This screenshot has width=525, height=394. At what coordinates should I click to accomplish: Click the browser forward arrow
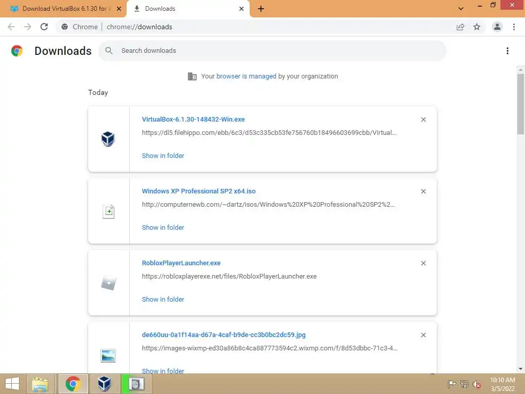[x=28, y=27]
